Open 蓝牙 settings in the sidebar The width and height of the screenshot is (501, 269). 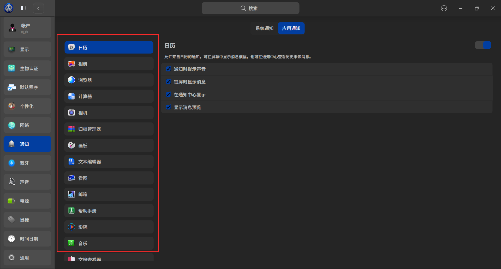(27, 163)
